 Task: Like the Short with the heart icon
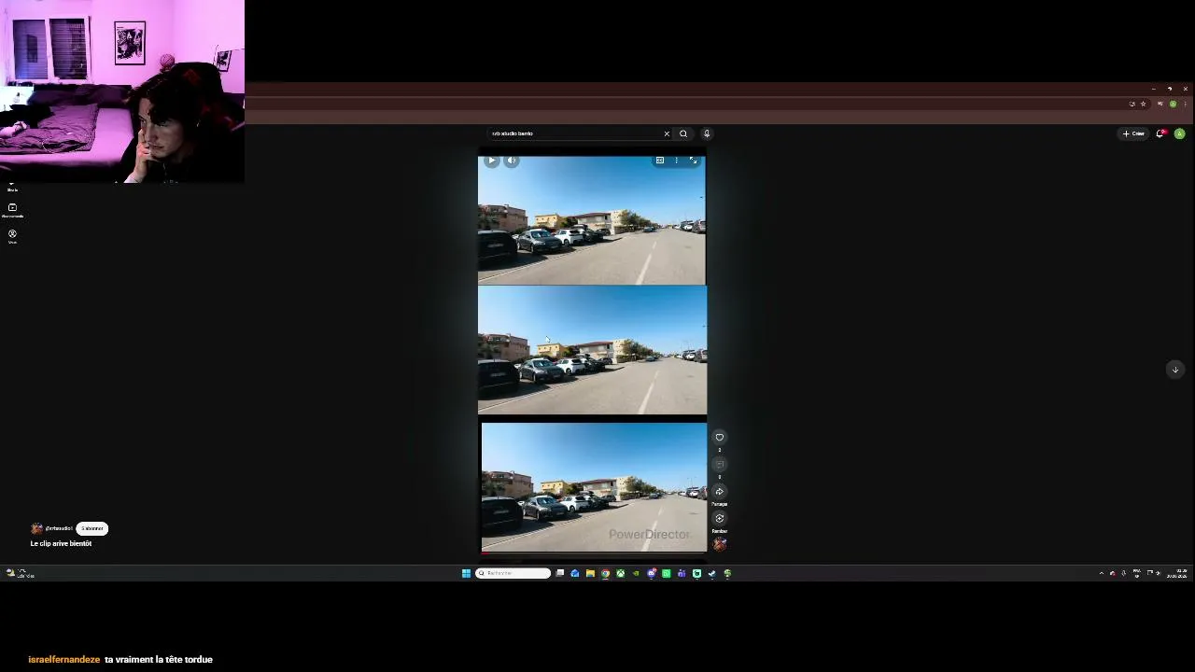pyautogui.click(x=719, y=437)
